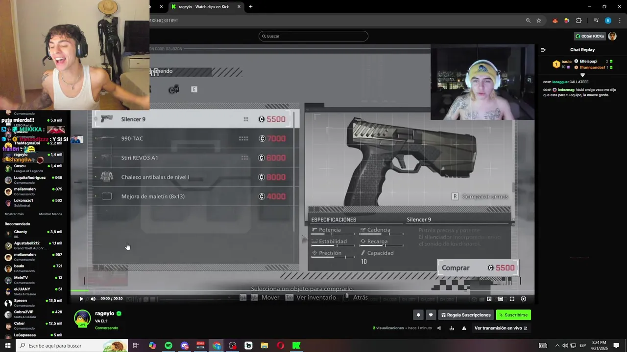Report the clip with warning icon
627x352 pixels.
click(464, 328)
